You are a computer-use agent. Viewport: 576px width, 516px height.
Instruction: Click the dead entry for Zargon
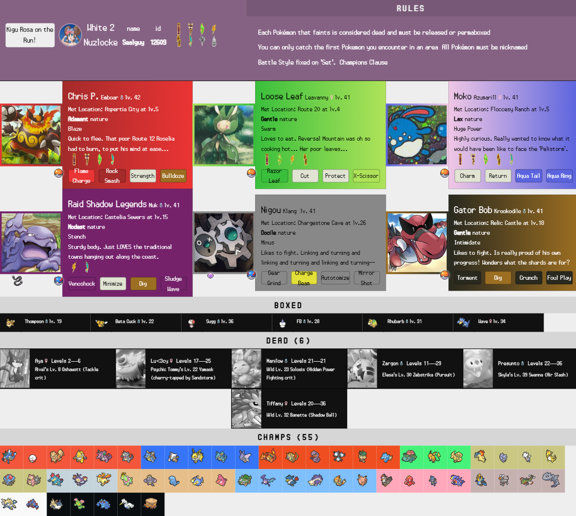(x=405, y=369)
